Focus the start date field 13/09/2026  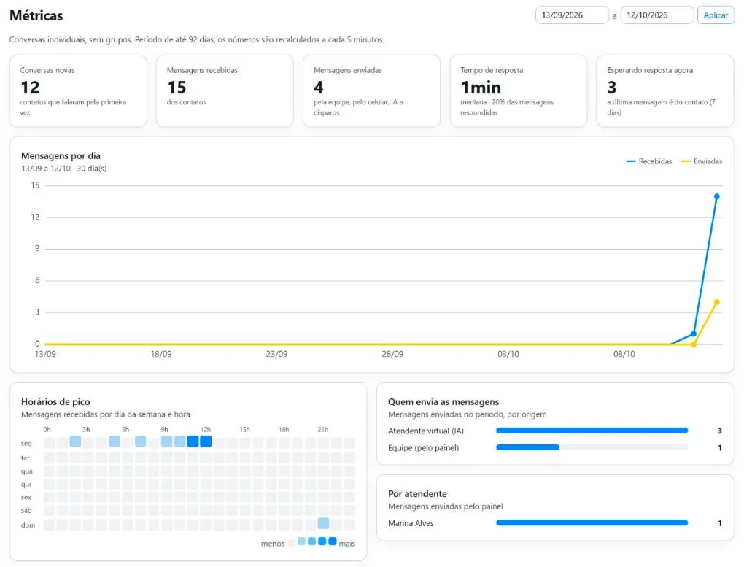click(x=572, y=15)
